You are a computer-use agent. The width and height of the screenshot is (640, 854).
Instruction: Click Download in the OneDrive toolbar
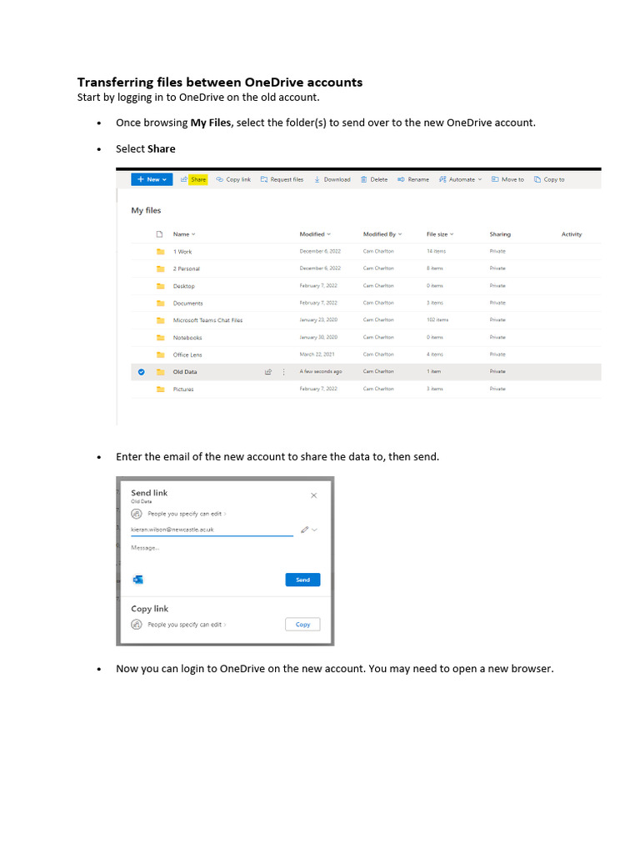point(332,179)
